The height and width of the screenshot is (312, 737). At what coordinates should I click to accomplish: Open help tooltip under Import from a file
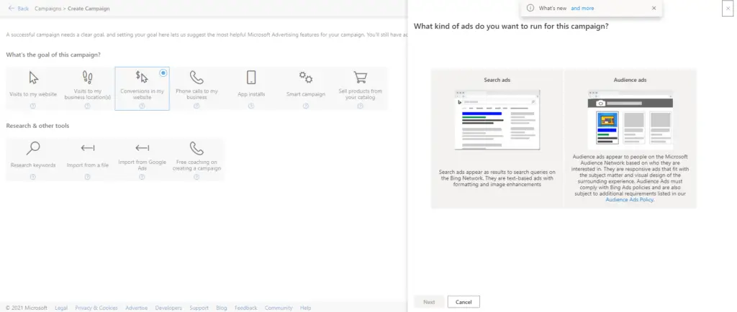(87, 177)
